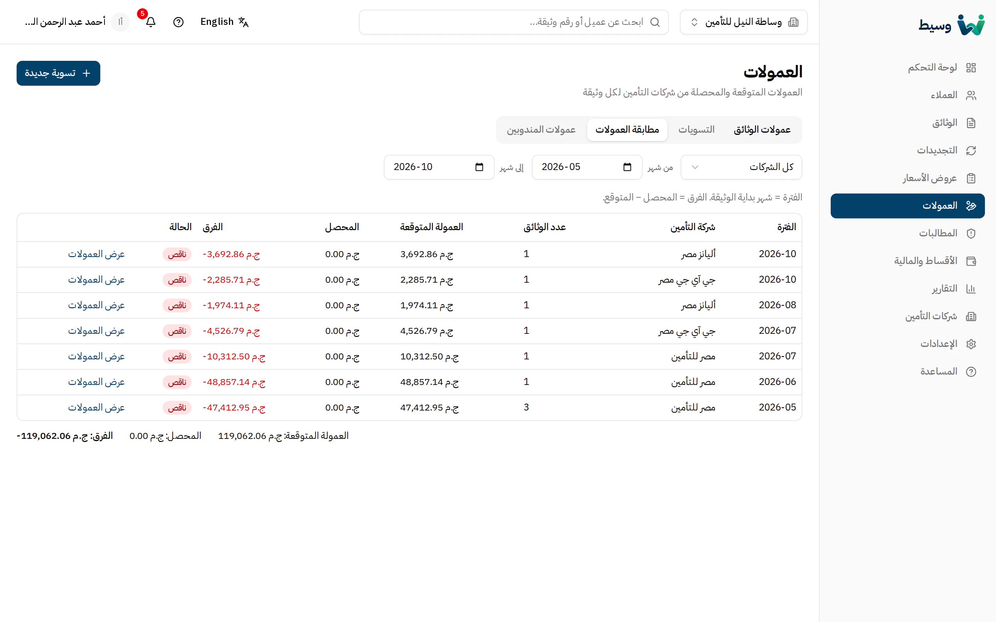Viewport: 996px width, 622px height.
Task: Select مطابقة العمولات tab
Action: [x=627, y=130]
